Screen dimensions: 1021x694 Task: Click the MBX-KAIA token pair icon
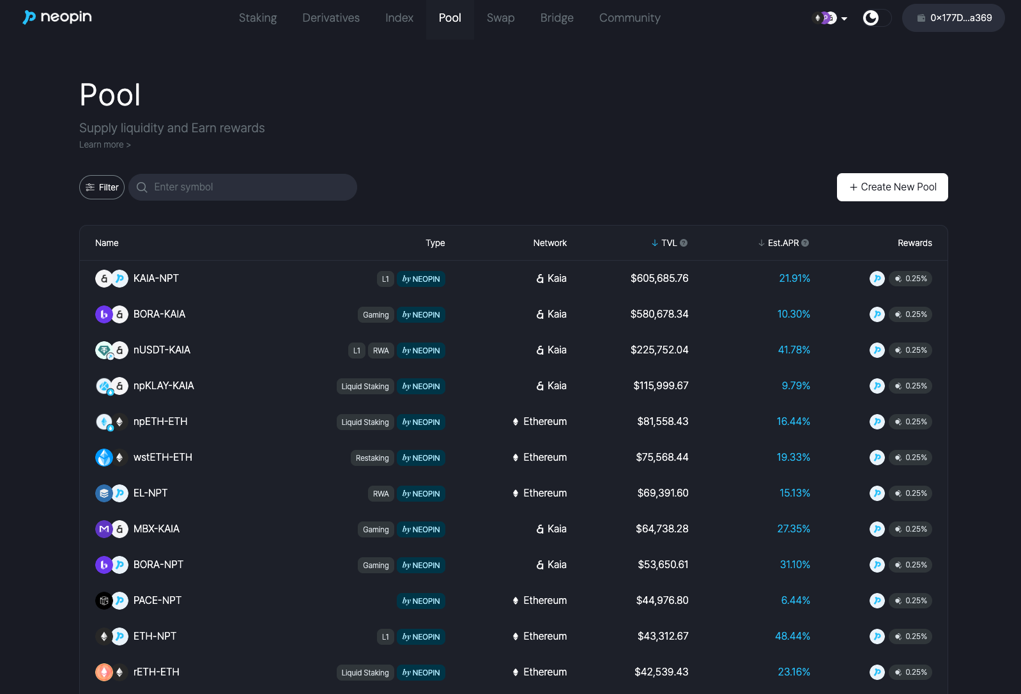tap(112, 529)
